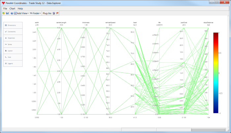The image size is (231, 133).
Task: Open the Chart menu
Action: pyautogui.click(x=12, y=8)
